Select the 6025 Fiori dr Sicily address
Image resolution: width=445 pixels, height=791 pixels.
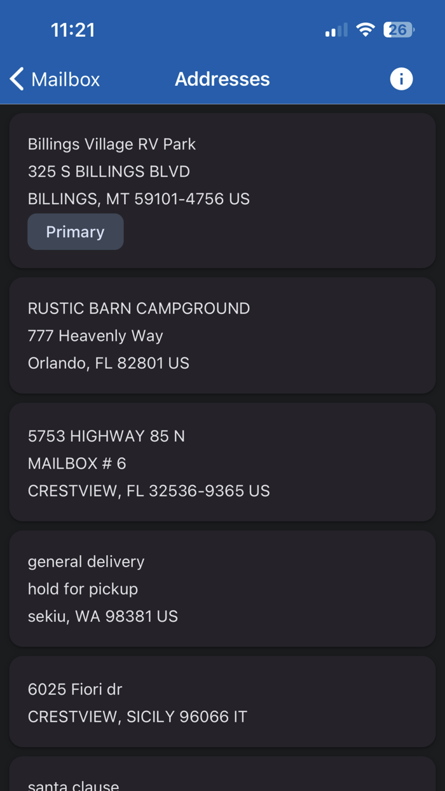tap(222, 702)
